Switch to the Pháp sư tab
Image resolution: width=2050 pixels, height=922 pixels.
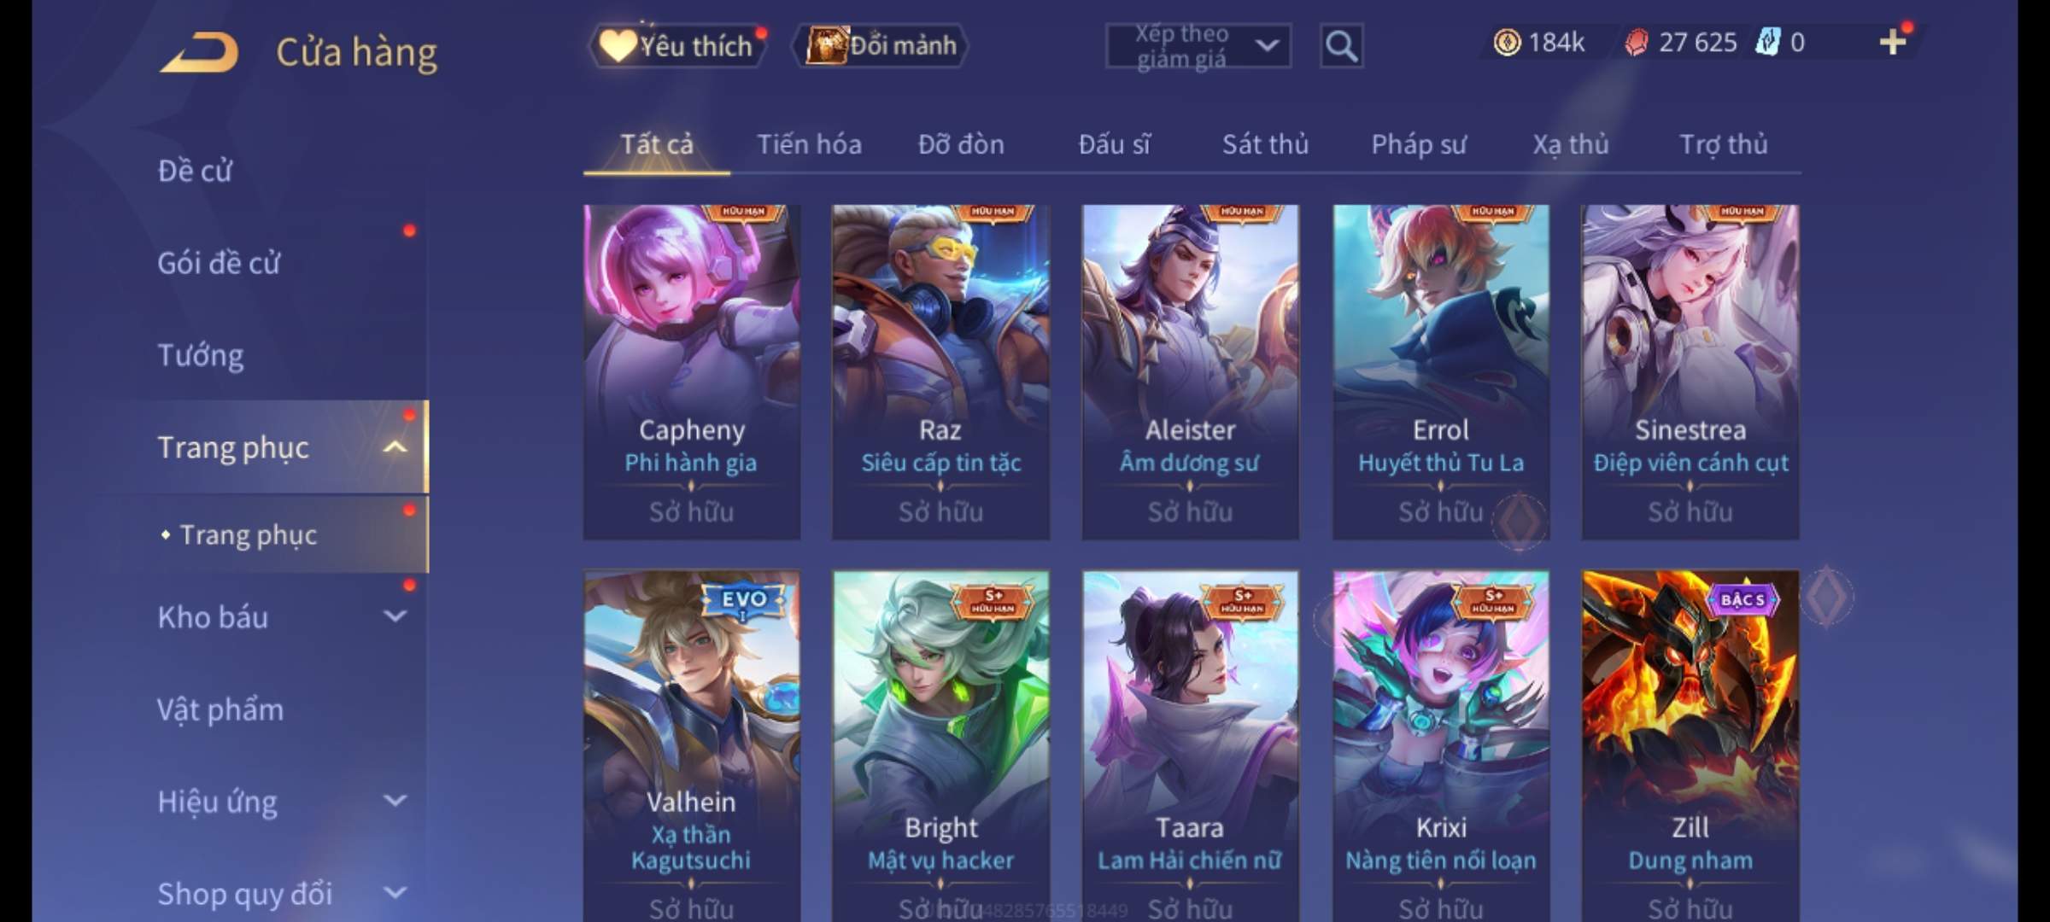1418,144
